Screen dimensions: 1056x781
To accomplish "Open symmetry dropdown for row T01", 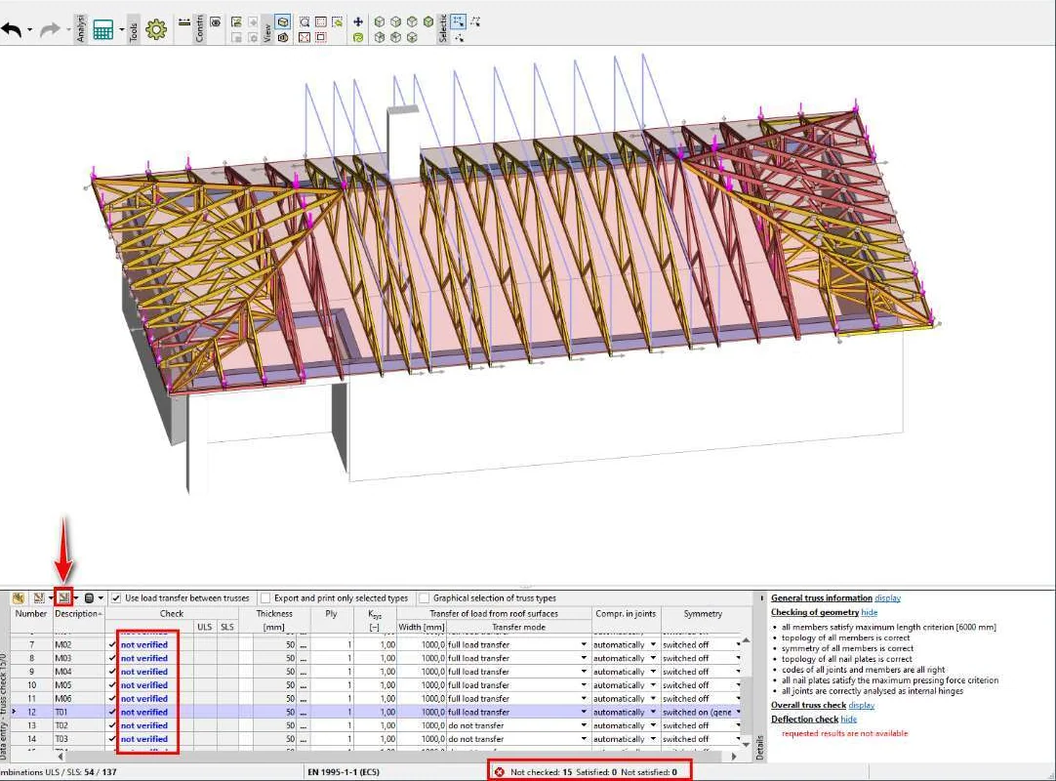I will (738, 713).
